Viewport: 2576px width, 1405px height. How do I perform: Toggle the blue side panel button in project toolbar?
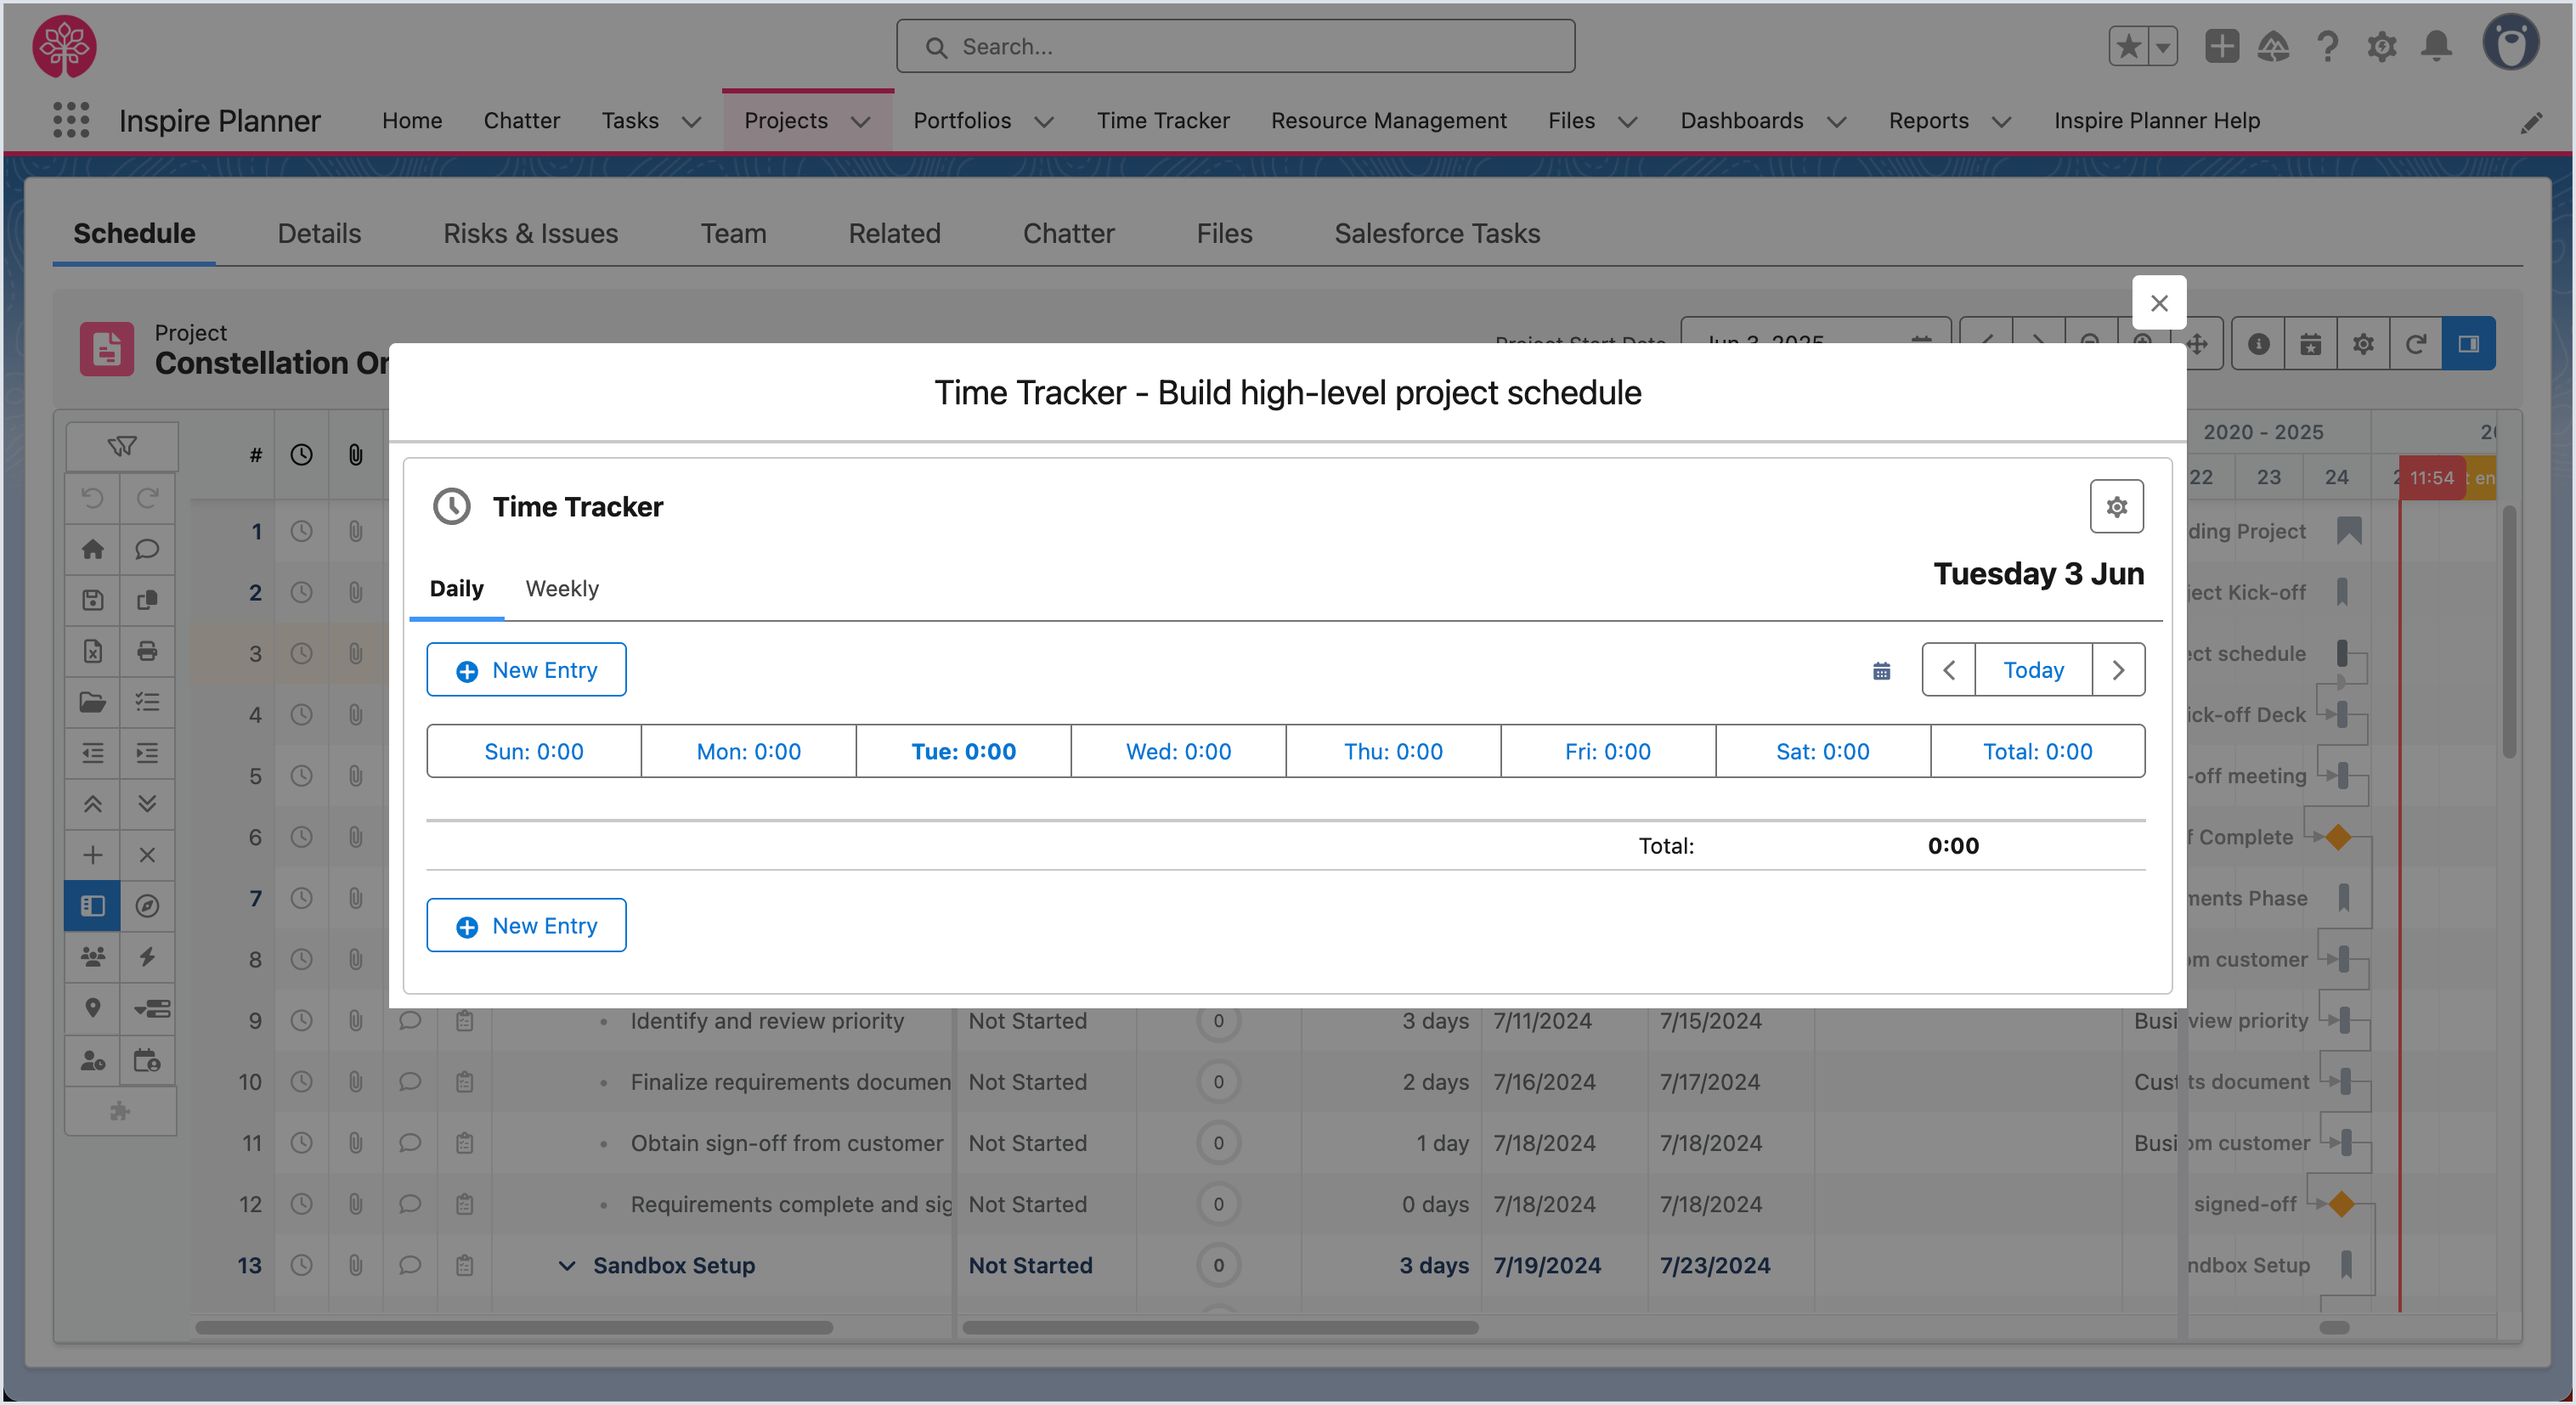click(x=2468, y=344)
